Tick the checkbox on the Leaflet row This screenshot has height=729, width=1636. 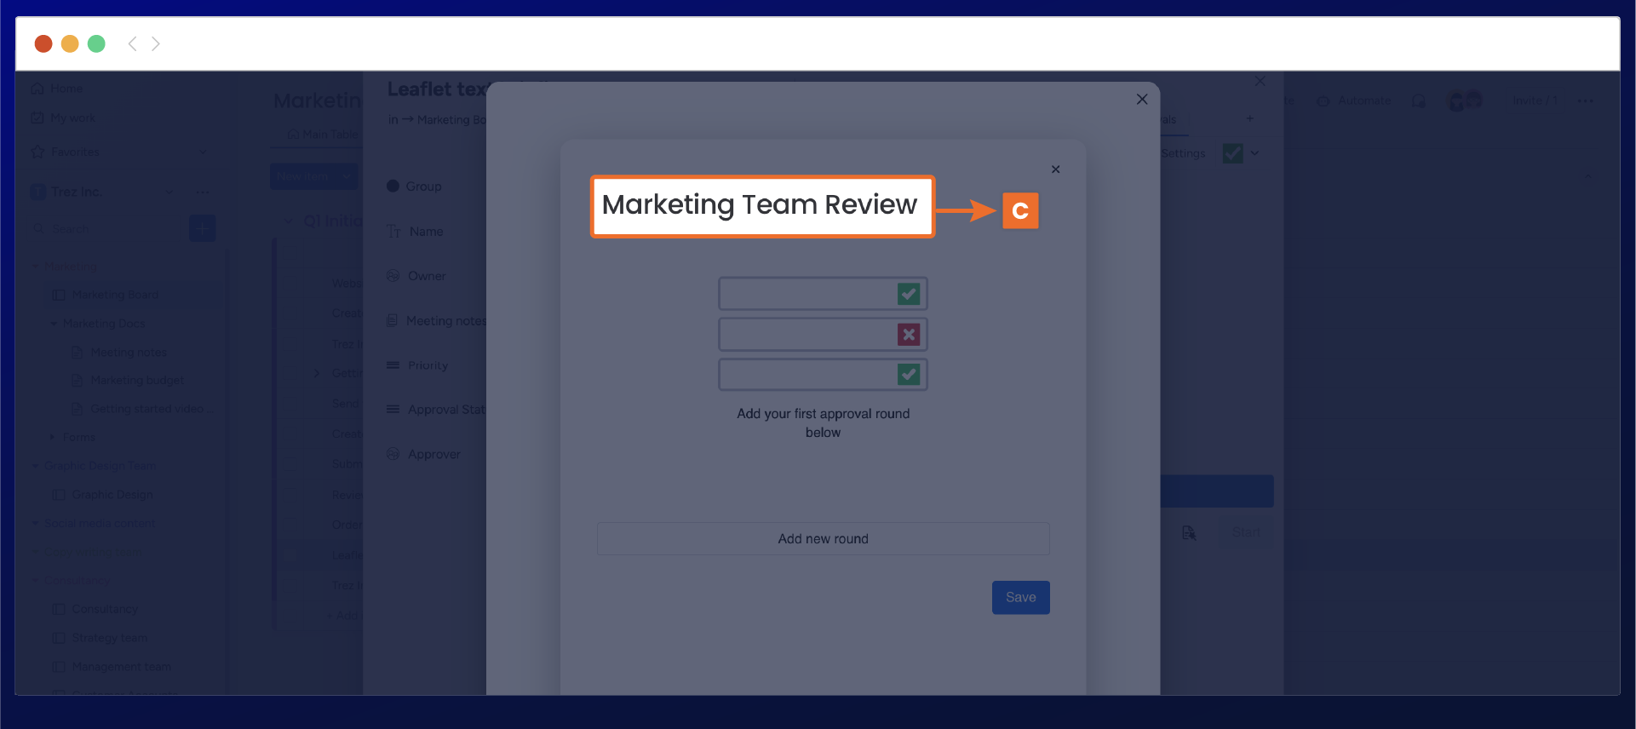point(290,555)
